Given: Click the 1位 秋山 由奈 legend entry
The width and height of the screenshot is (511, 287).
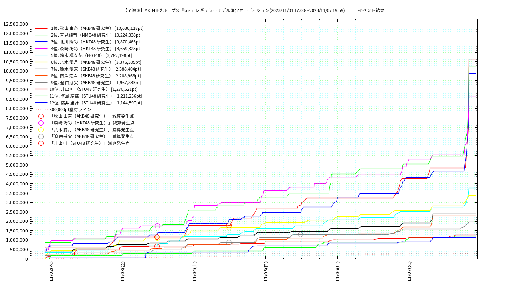Looking at the screenshot, I should (x=97, y=29).
